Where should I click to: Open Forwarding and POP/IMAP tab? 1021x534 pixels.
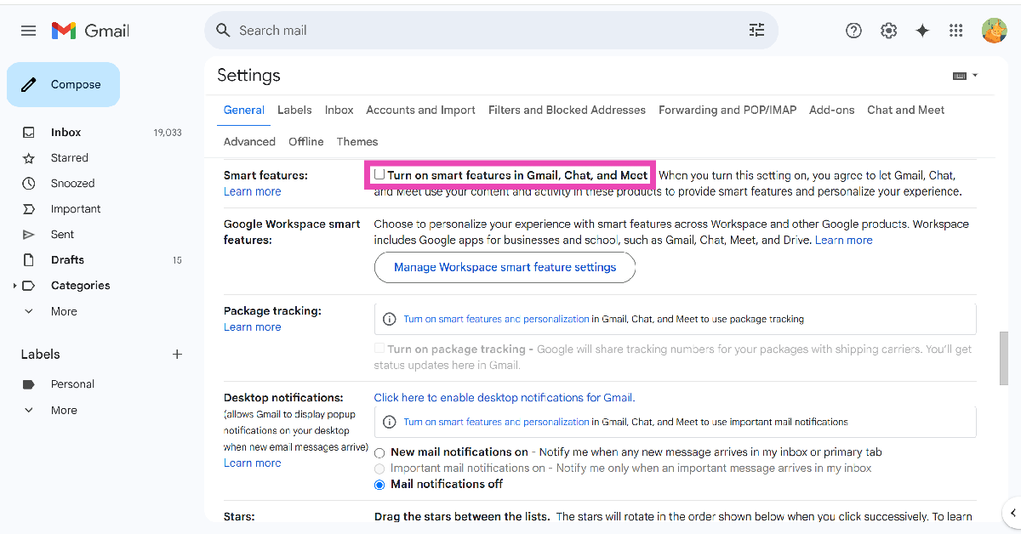727,110
